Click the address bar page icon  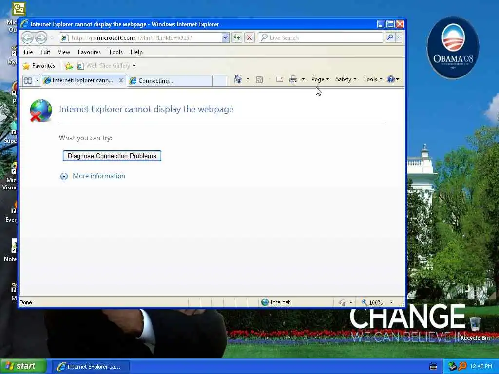pyautogui.click(x=65, y=38)
